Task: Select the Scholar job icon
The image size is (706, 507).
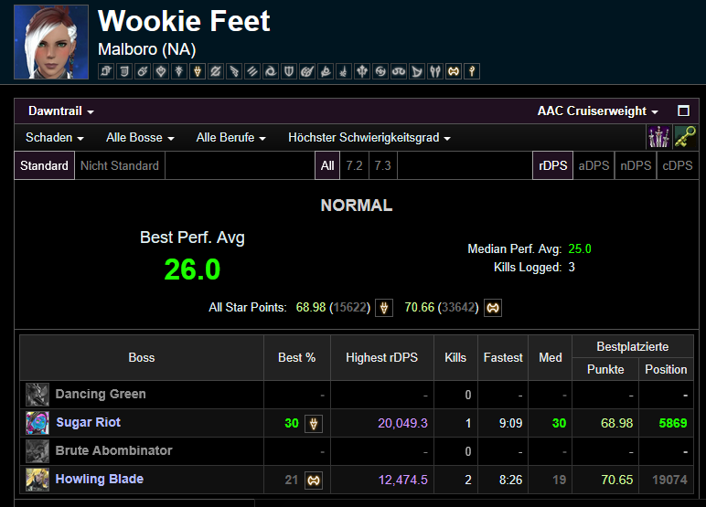Action: pyautogui.click(x=399, y=71)
